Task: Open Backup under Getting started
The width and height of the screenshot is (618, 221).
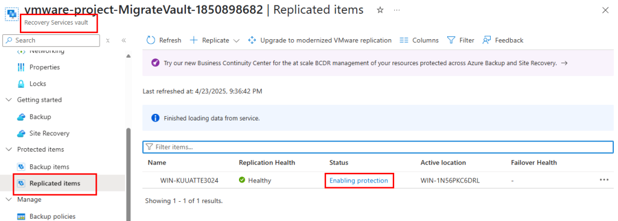Action: coord(40,117)
